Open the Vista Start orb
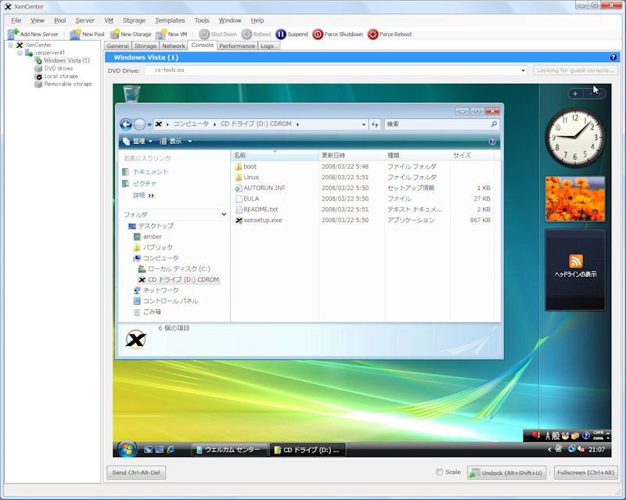 [x=127, y=449]
